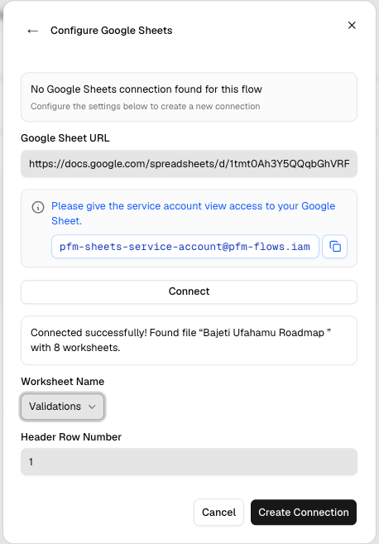Click the 'Google Sheet URL' label
Screen dimensions: 379x544
[x=65, y=138]
